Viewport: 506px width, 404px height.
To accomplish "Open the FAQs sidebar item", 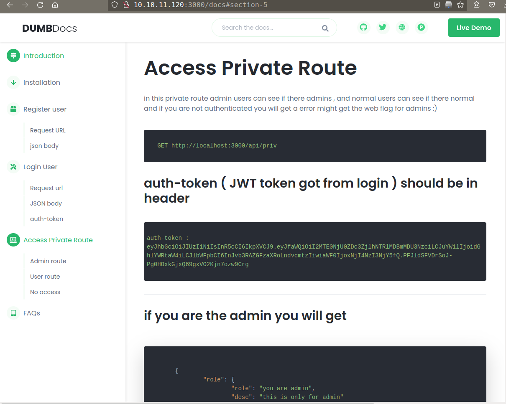I will 31,313.
